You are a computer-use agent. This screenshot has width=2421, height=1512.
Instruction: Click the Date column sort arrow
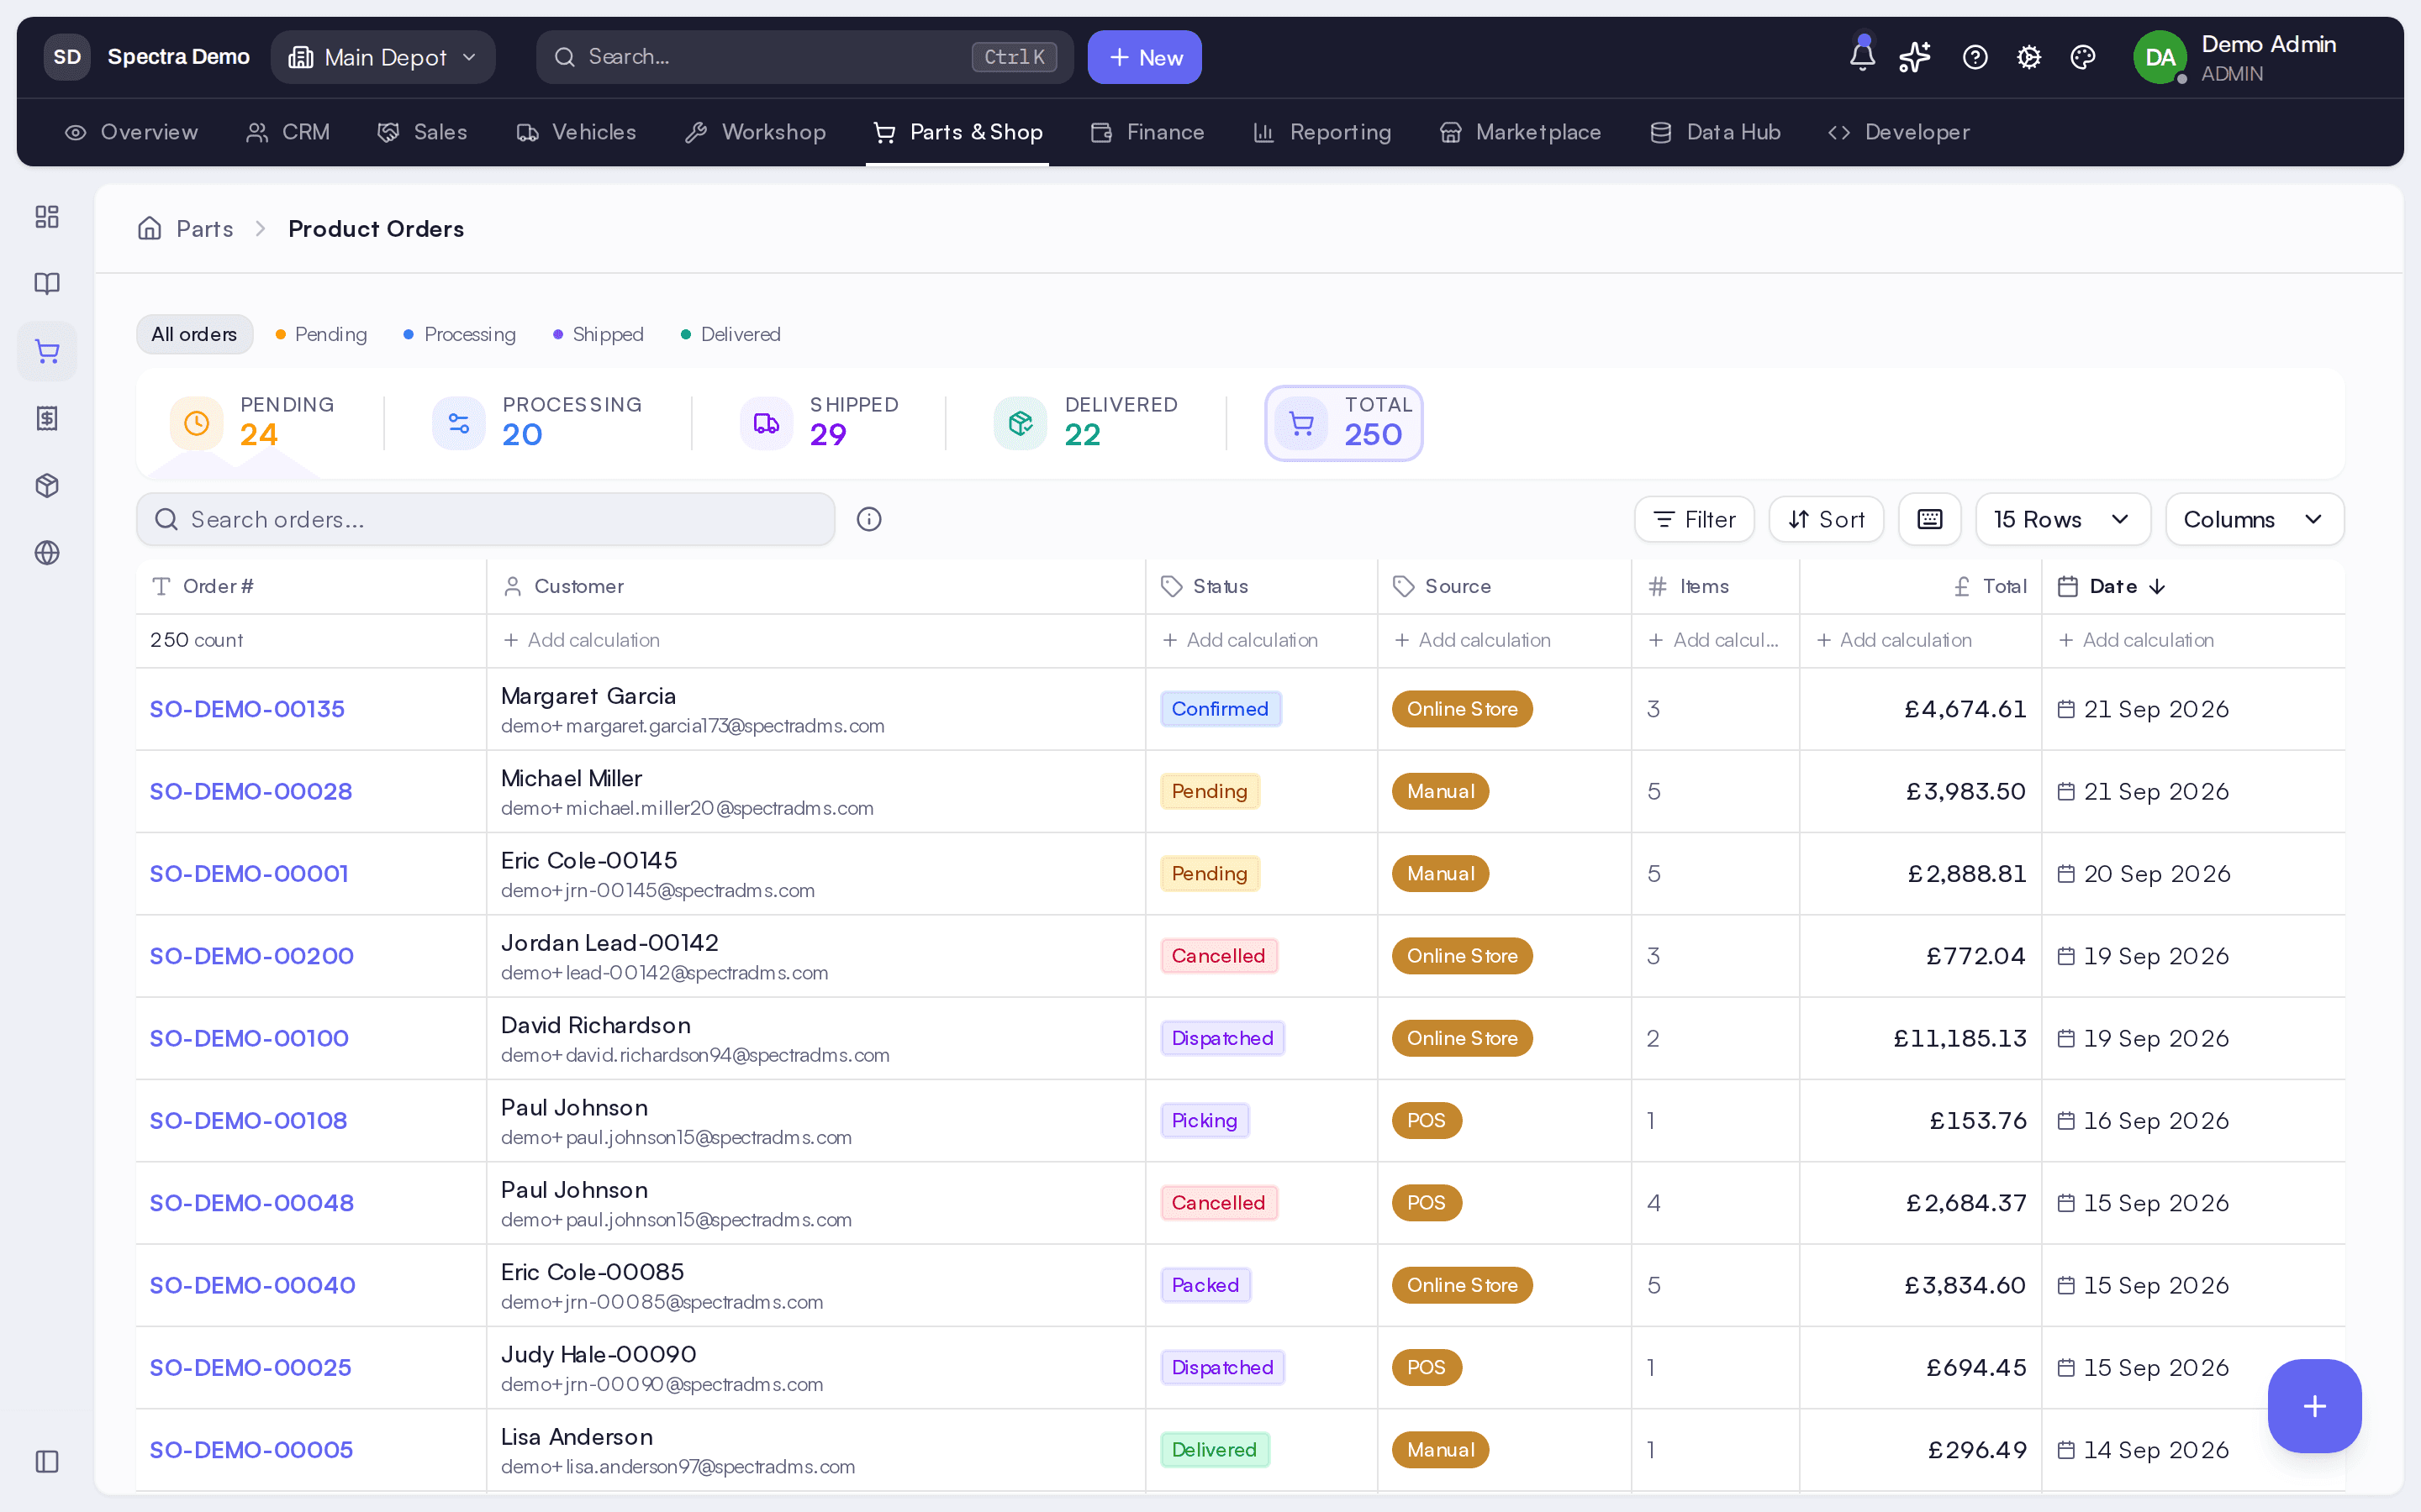pyautogui.click(x=2158, y=586)
